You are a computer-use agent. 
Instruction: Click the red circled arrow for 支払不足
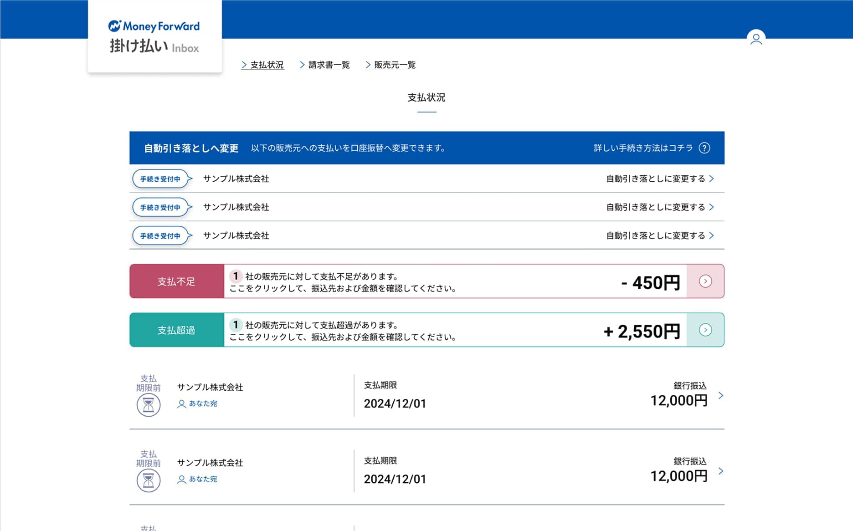tap(705, 281)
